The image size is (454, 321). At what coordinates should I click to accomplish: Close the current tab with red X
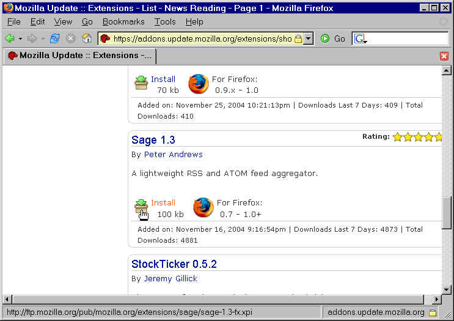444,56
